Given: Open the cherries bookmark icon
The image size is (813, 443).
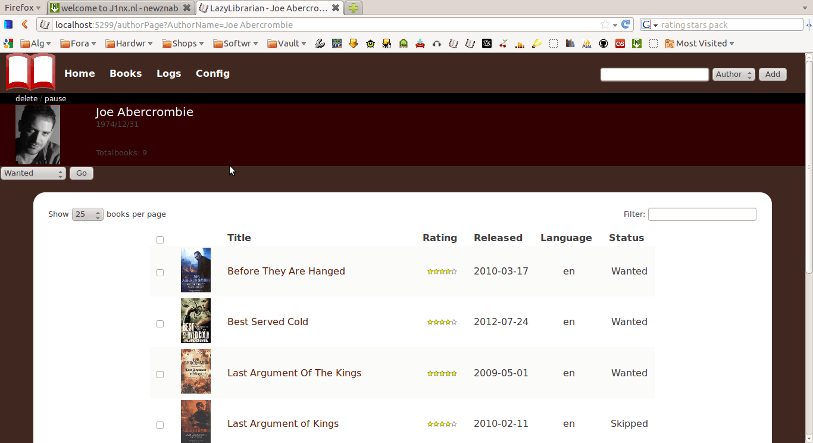Looking at the screenshot, I should pos(504,43).
